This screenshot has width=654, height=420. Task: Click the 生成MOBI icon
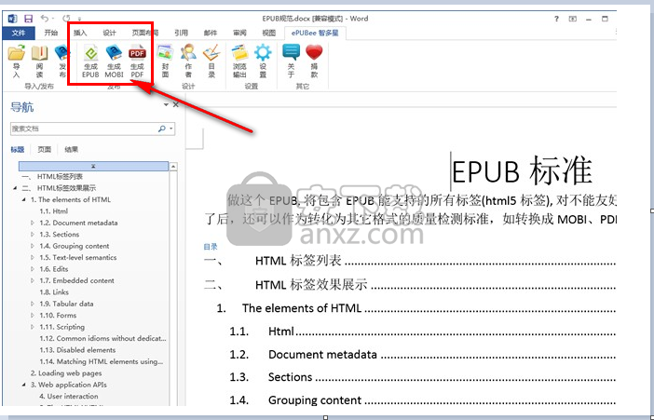coord(114,61)
